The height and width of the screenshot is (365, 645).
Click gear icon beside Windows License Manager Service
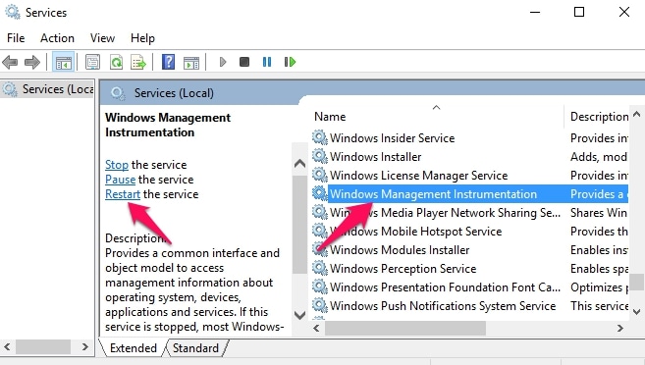tap(320, 175)
